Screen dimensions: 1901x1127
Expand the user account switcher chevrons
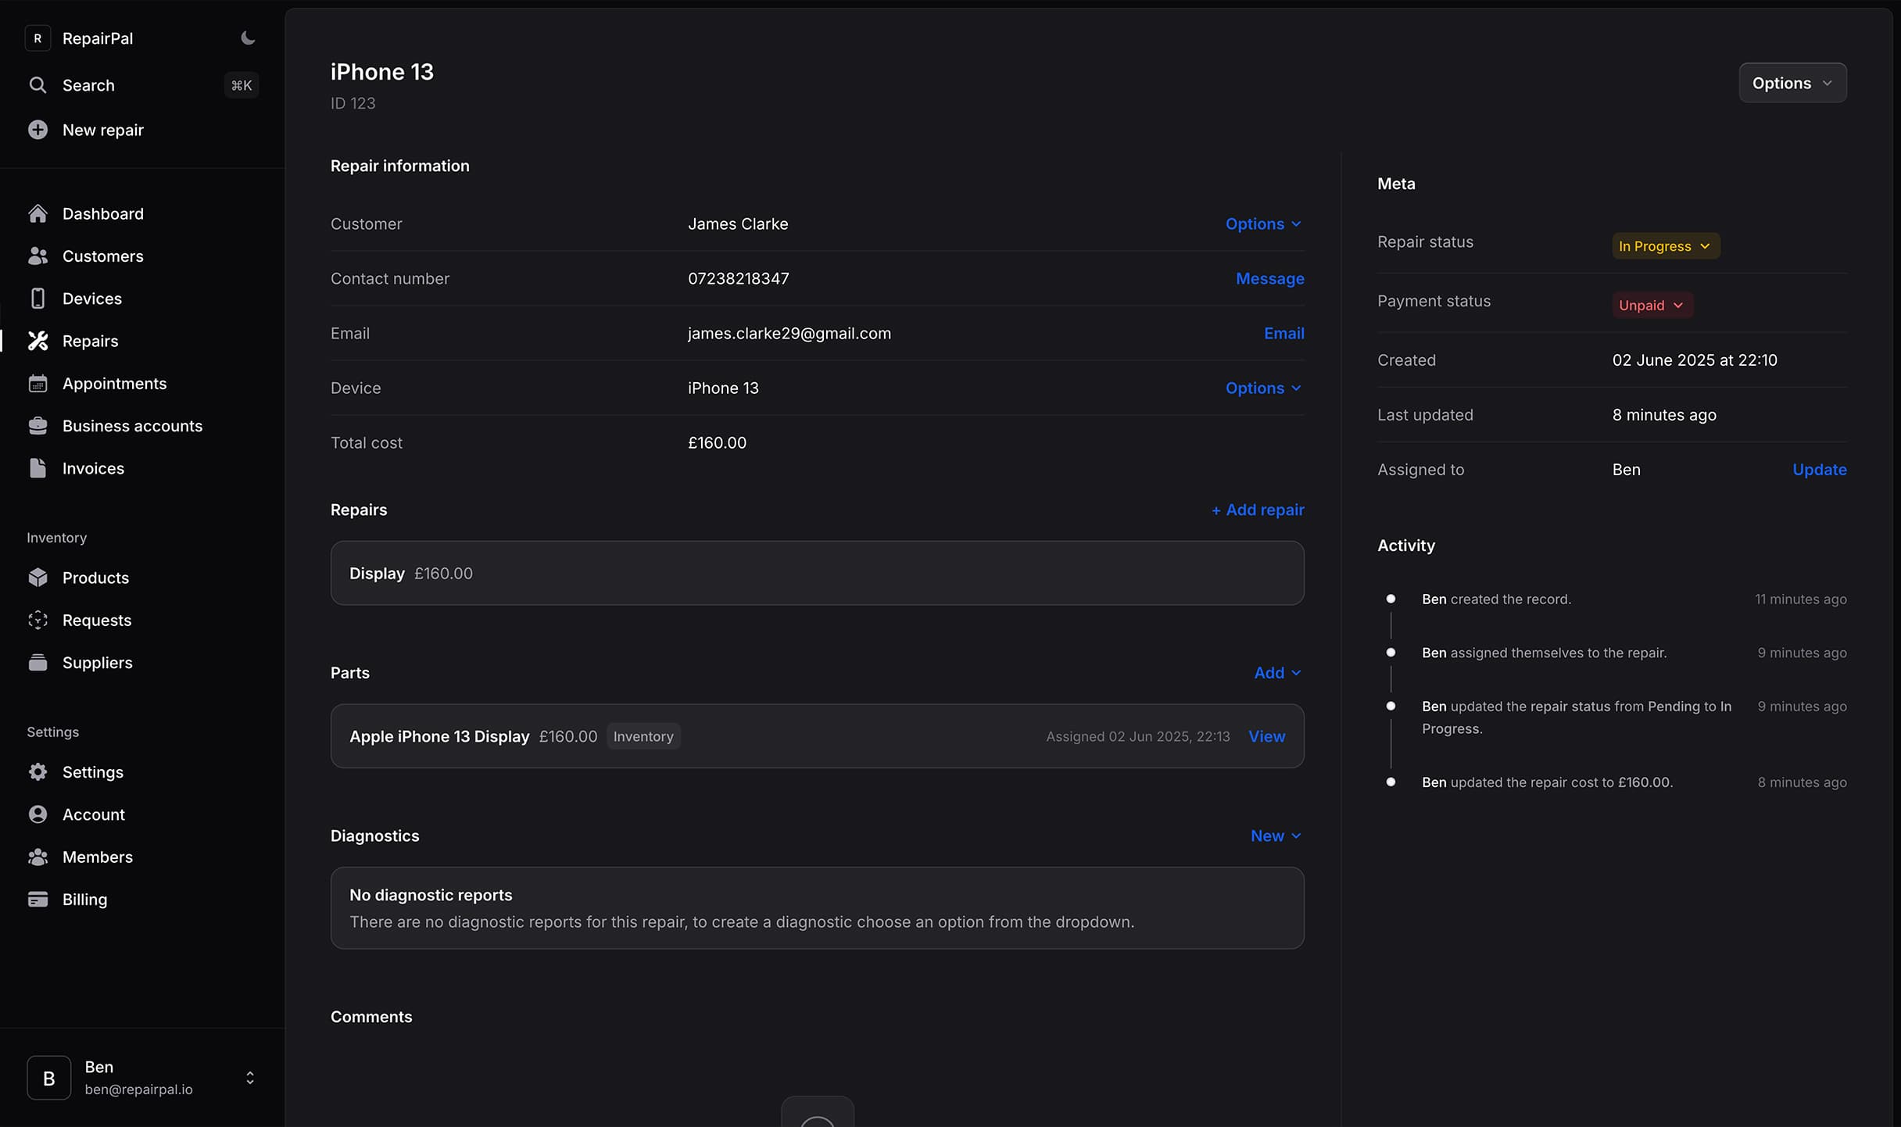click(250, 1078)
